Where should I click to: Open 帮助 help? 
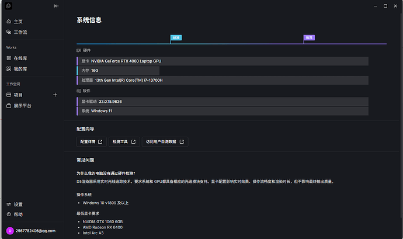[15, 214]
